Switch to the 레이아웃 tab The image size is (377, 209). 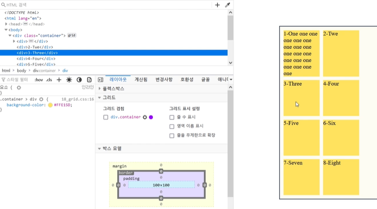(118, 79)
